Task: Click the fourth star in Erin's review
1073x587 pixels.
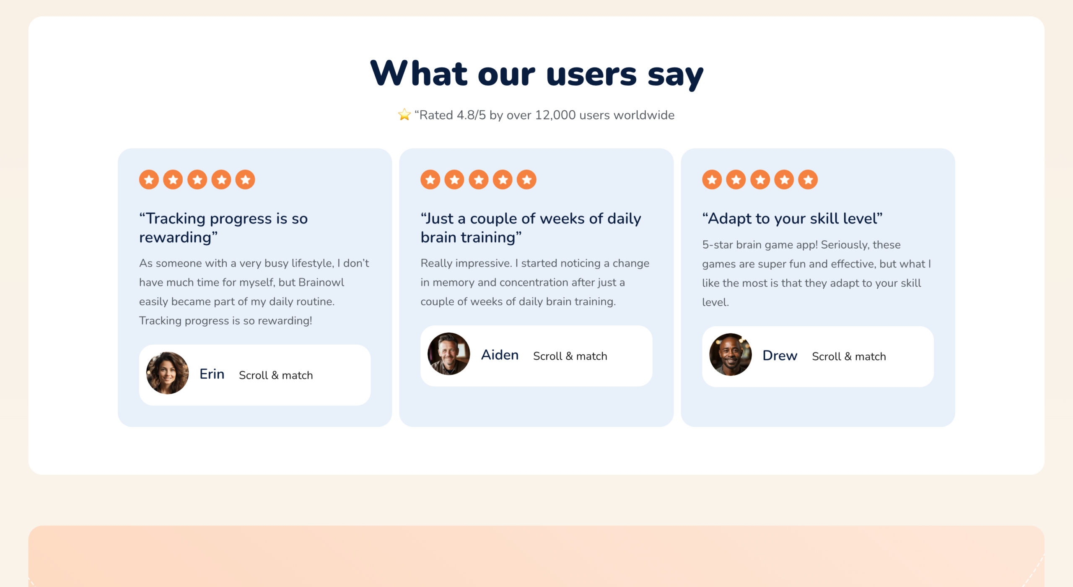Action: tap(221, 180)
